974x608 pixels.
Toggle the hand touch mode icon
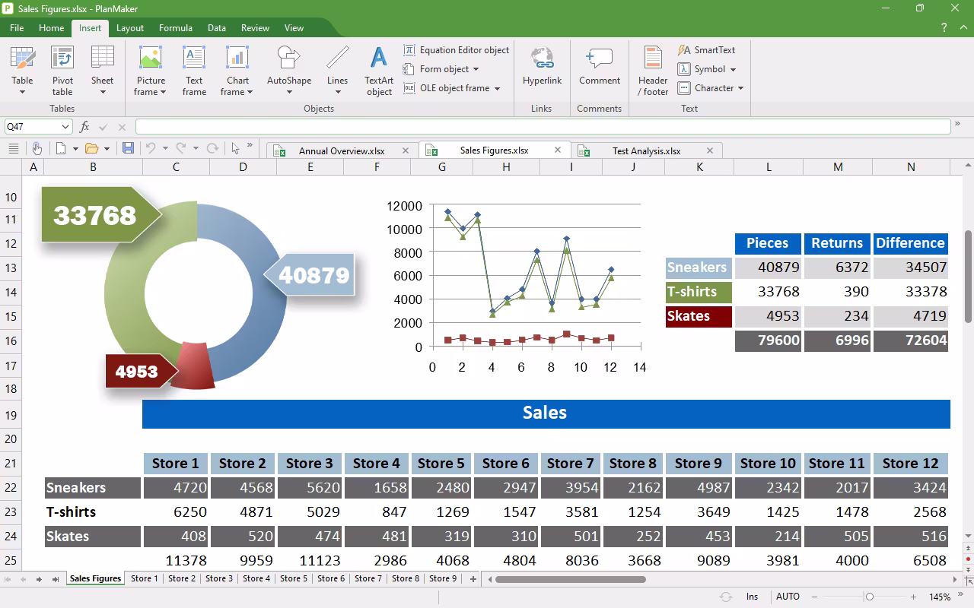tap(36, 148)
